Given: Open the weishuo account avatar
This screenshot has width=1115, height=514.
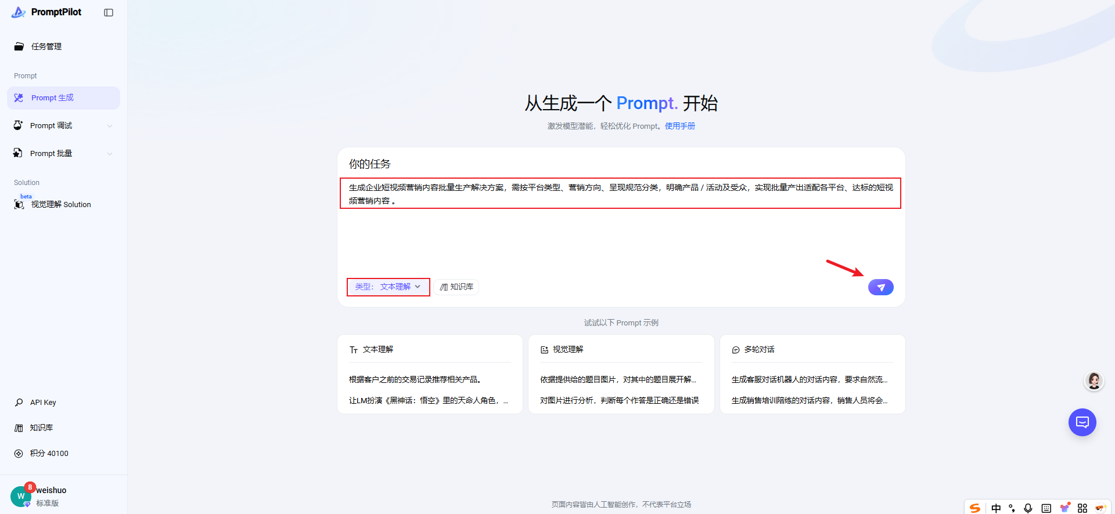Looking at the screenshot, I should [x=21, y=496].
